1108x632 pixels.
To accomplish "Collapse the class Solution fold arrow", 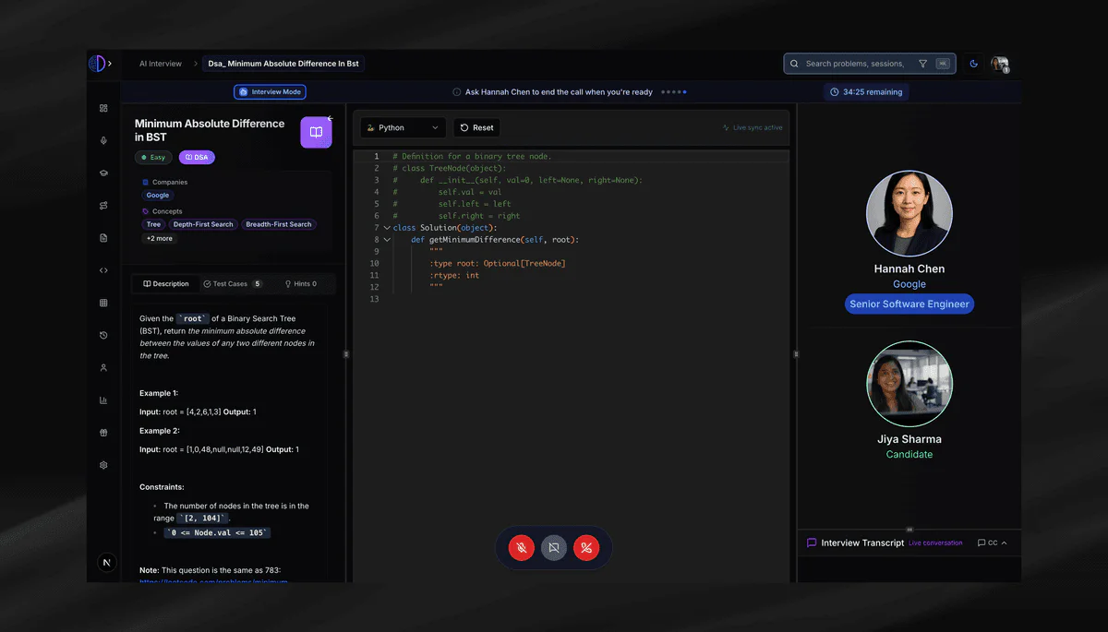I will (x=387, y=228).
